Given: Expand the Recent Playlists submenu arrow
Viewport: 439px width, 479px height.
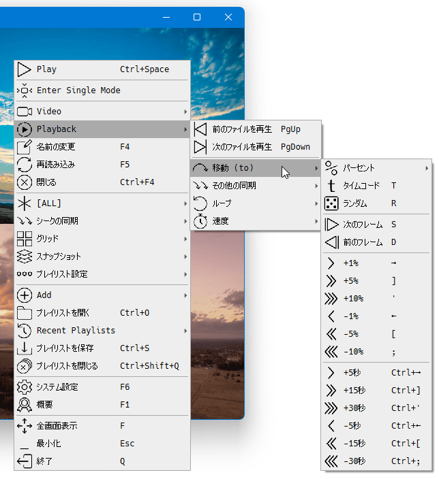Looking at the screenshot, I should (185, 331).
